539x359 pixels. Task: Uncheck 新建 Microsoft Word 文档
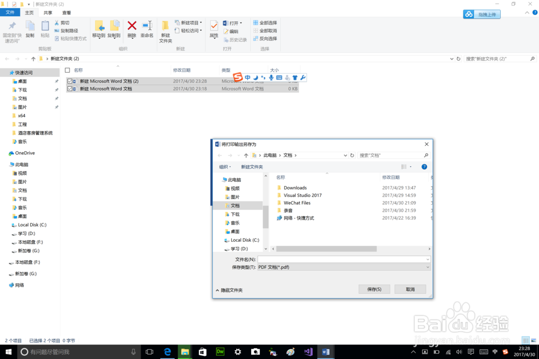point(70,88)
